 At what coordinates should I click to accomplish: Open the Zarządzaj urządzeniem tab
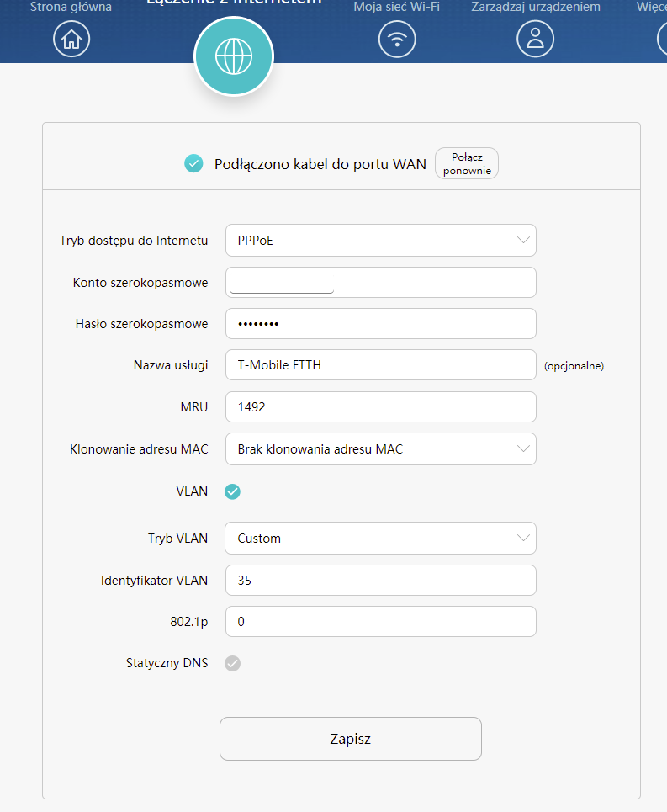[x=536, y=7]
